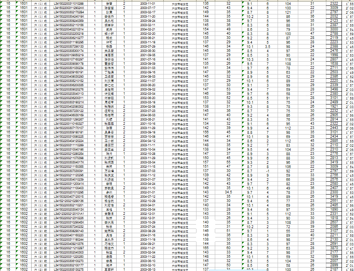This screenshot has width=354, height=271.
Task: Select the cell with value 157
Action: pos(206,162)
